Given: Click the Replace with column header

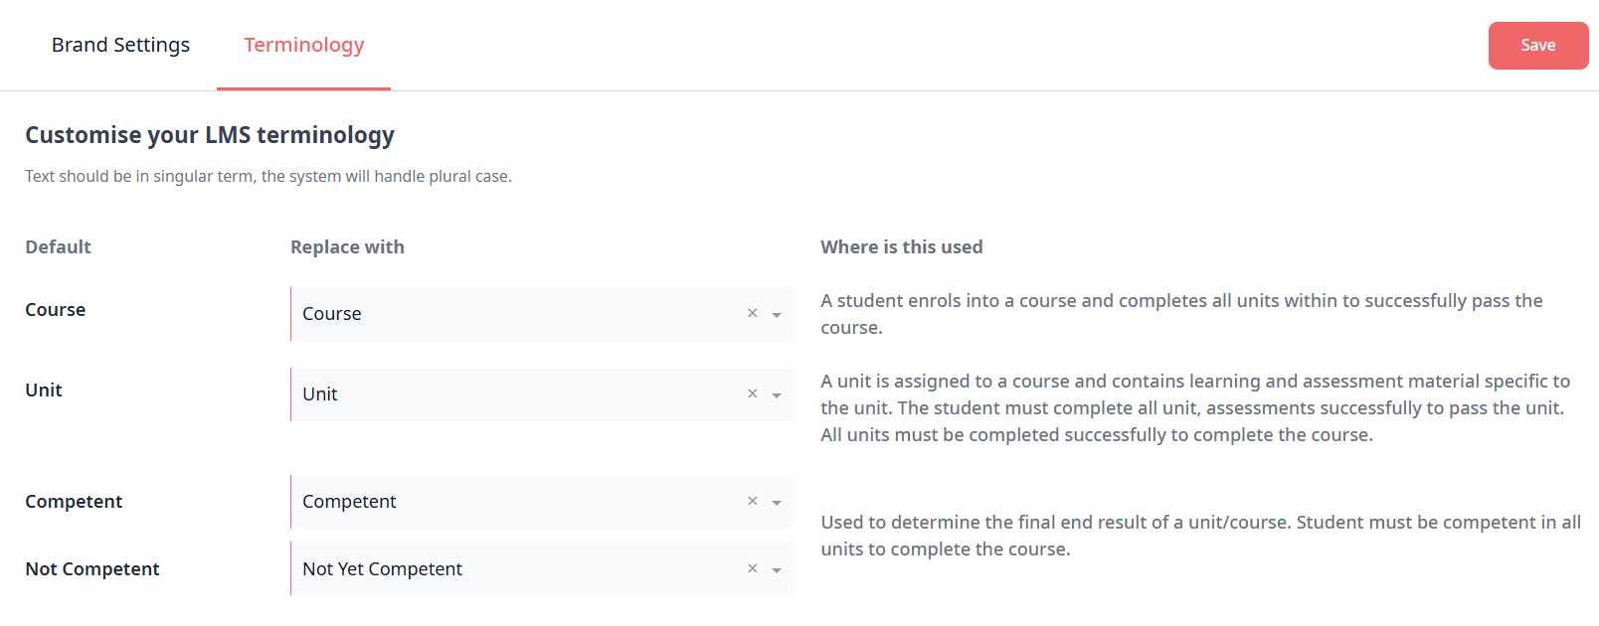Looking at the screenshot, I should pyautogui.click(x=347, y=247).
